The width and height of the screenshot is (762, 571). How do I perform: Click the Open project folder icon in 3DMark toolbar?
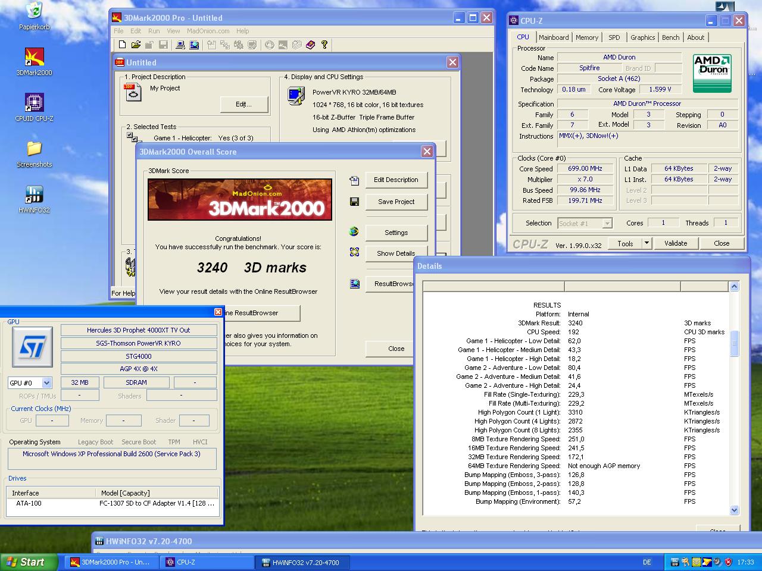136,45
